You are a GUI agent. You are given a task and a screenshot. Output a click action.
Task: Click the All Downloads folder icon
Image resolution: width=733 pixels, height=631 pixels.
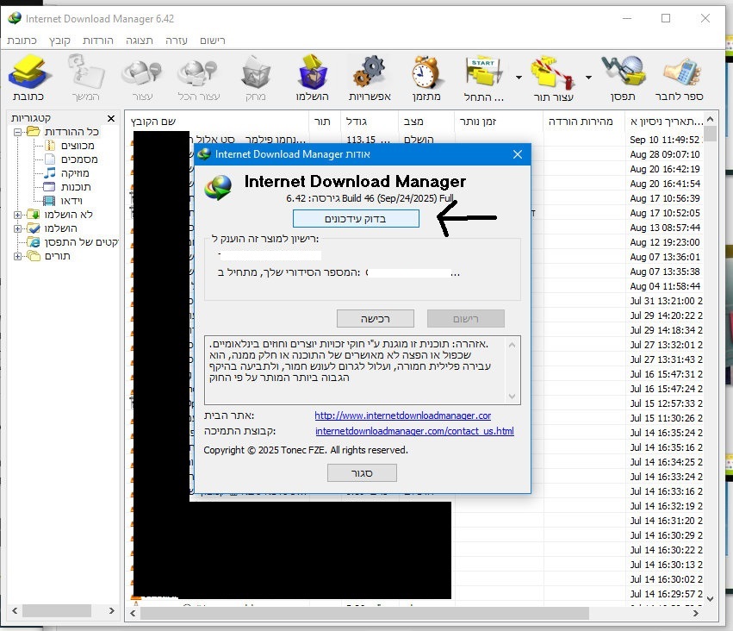pyautogui.click(x=34, y=131)
